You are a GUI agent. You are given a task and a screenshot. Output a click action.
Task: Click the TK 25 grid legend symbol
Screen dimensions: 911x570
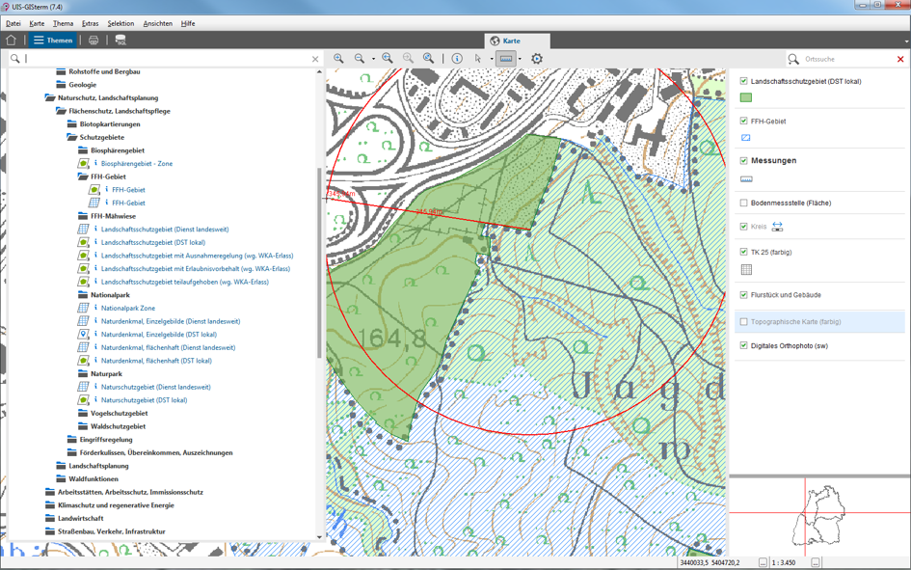pyautogui.click(x=746, y=270)
